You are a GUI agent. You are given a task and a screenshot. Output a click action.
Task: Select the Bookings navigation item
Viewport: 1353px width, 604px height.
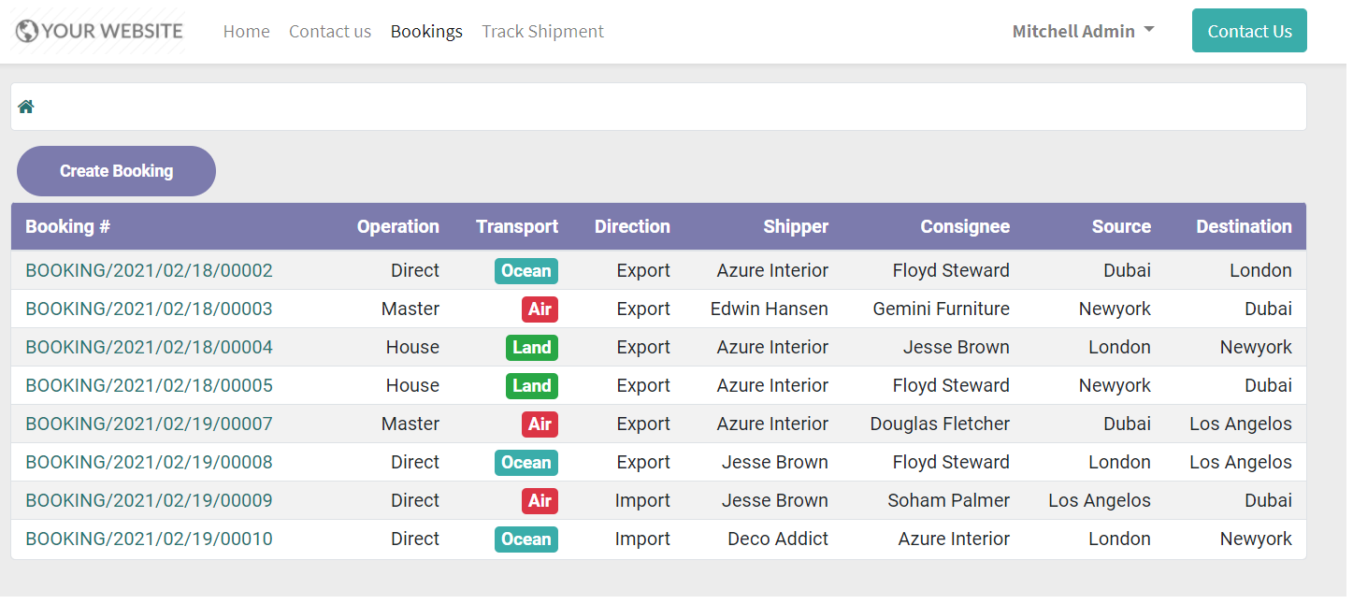point(426,31)
